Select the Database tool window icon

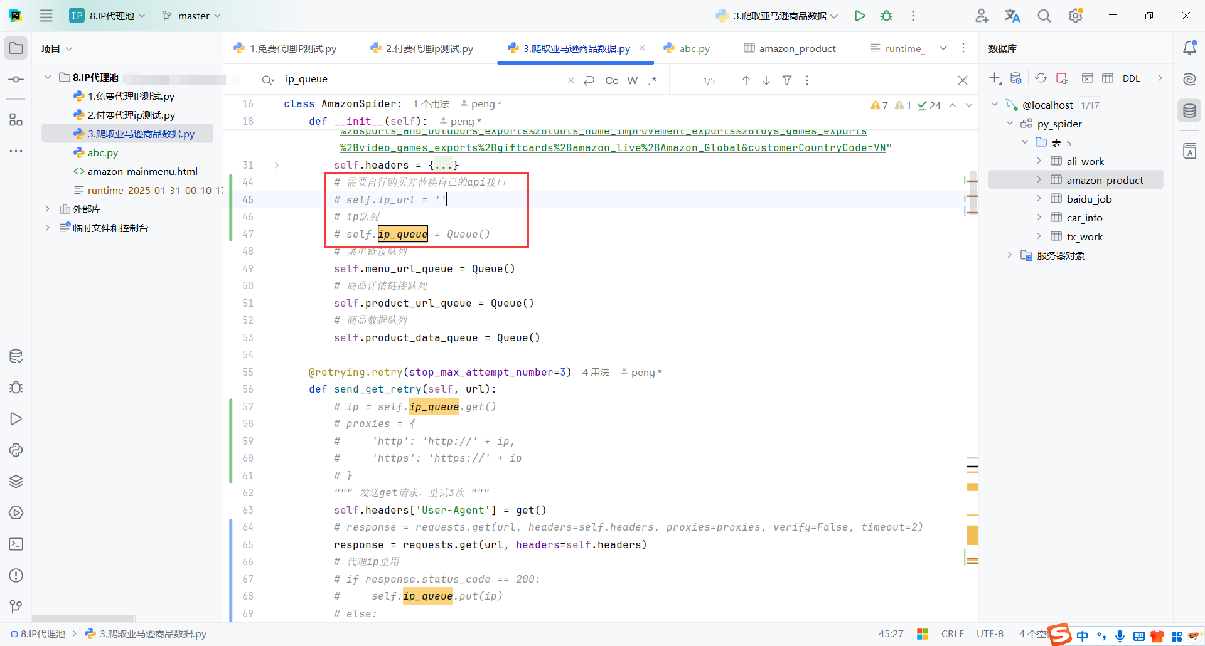point(1189,111)
